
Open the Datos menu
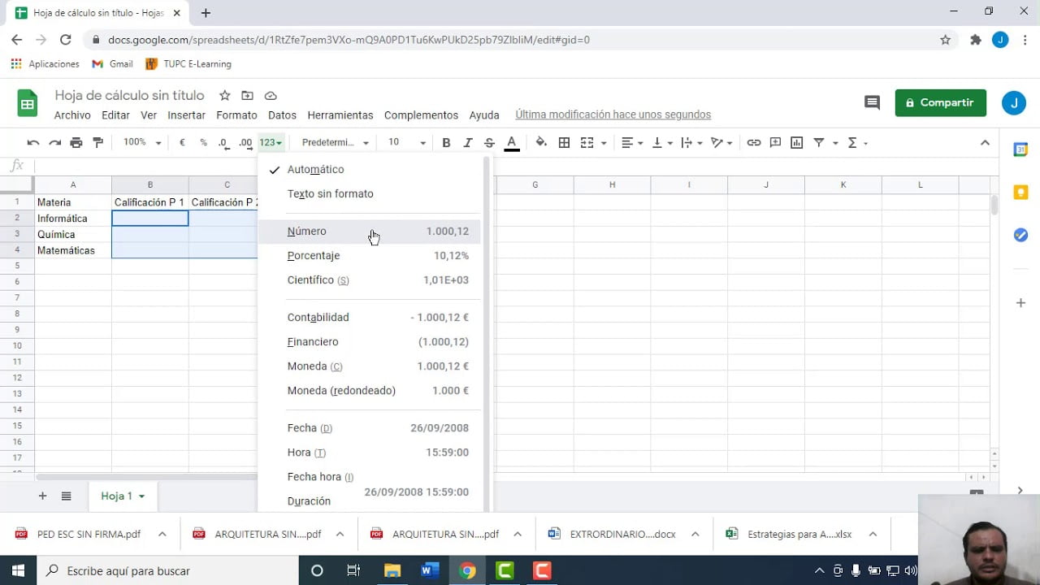tap(282, 115)
